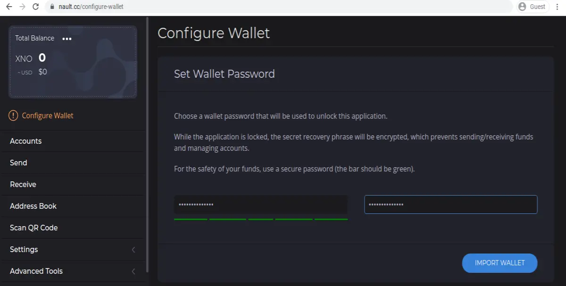
Task: Click the padlock site info icon
Action: pos(52,7)
